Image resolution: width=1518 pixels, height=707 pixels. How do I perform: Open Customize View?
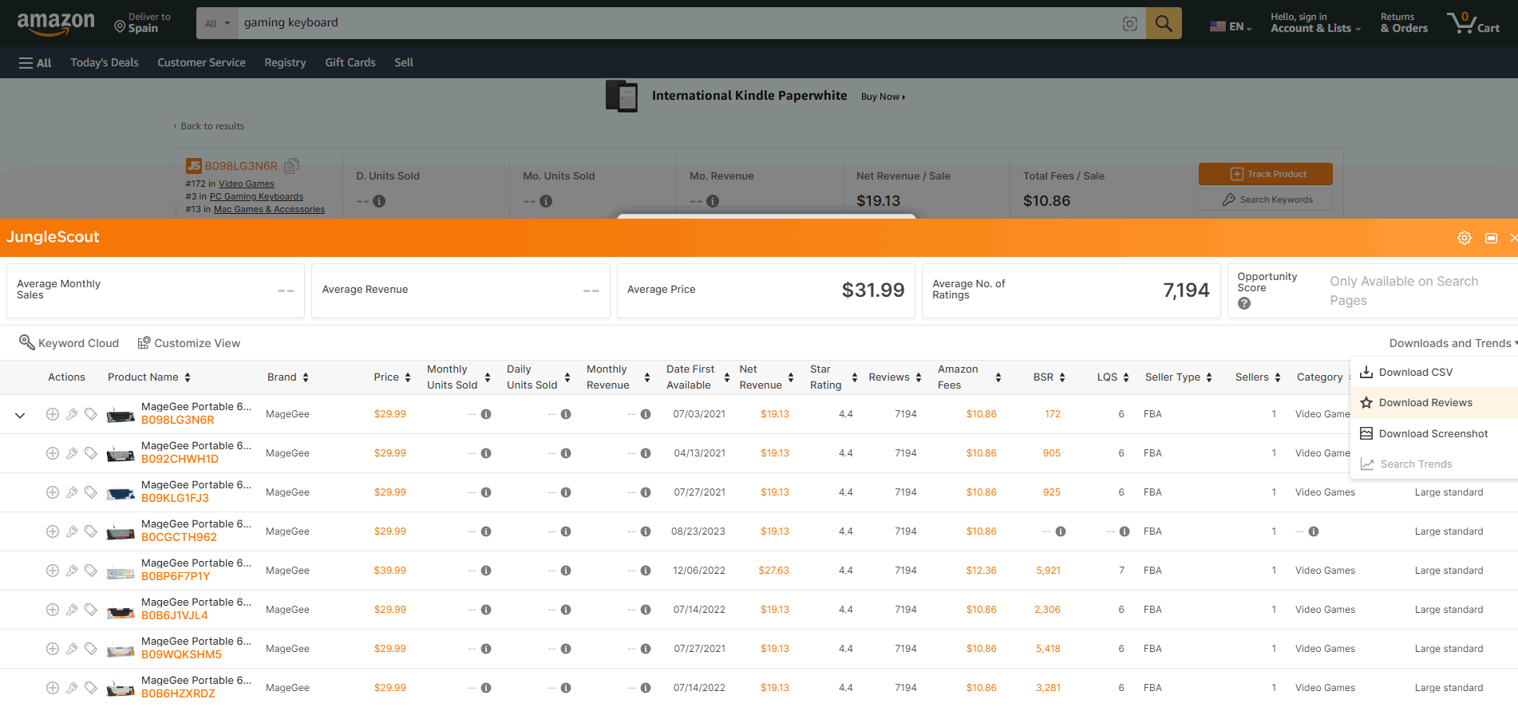tap(189, 343)
